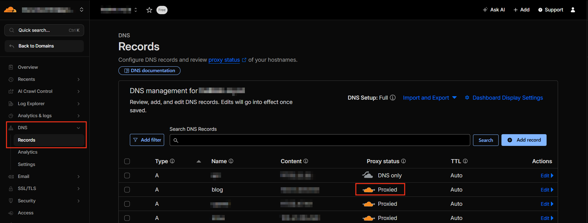Open Analytics & logs section
588x223 pixels.
35,116
